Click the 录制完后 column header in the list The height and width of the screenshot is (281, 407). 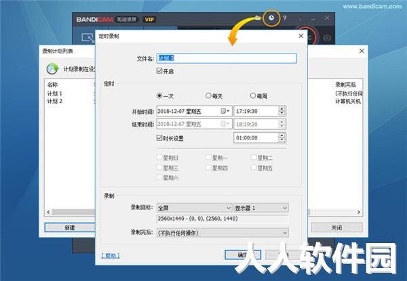[x=345, y=85]
